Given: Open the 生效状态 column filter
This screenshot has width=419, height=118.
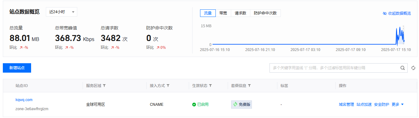Looking at the screenshot, I should 210,86.
